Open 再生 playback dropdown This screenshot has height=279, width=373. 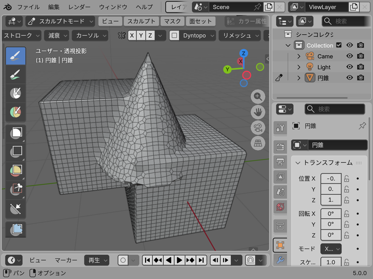97,260
